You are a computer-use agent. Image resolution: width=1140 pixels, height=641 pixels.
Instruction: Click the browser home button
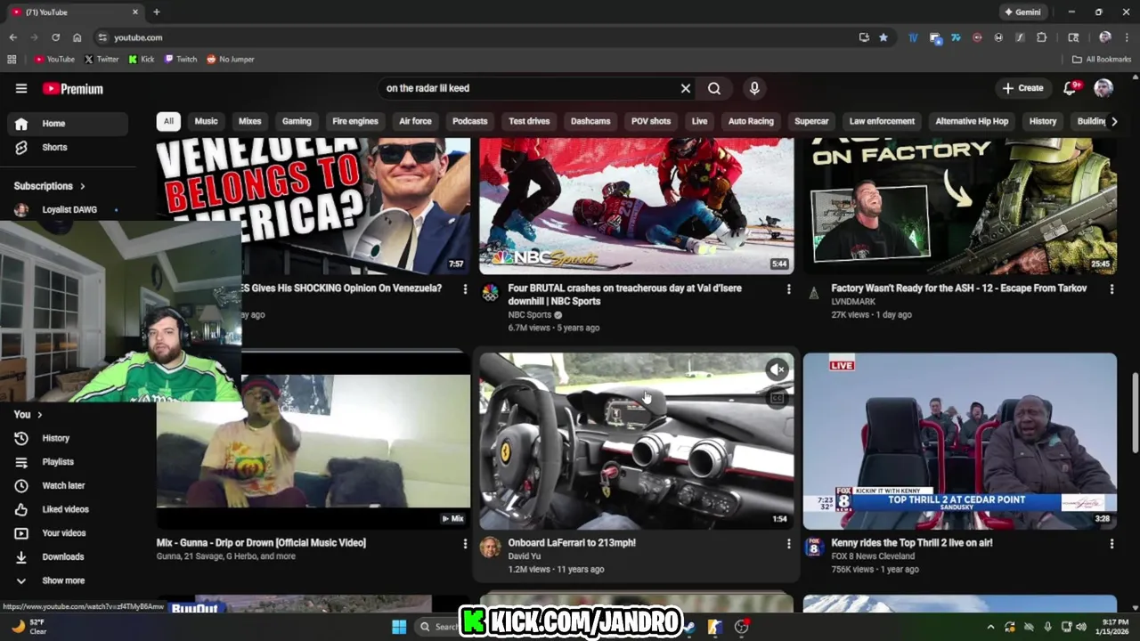point(77,37)
